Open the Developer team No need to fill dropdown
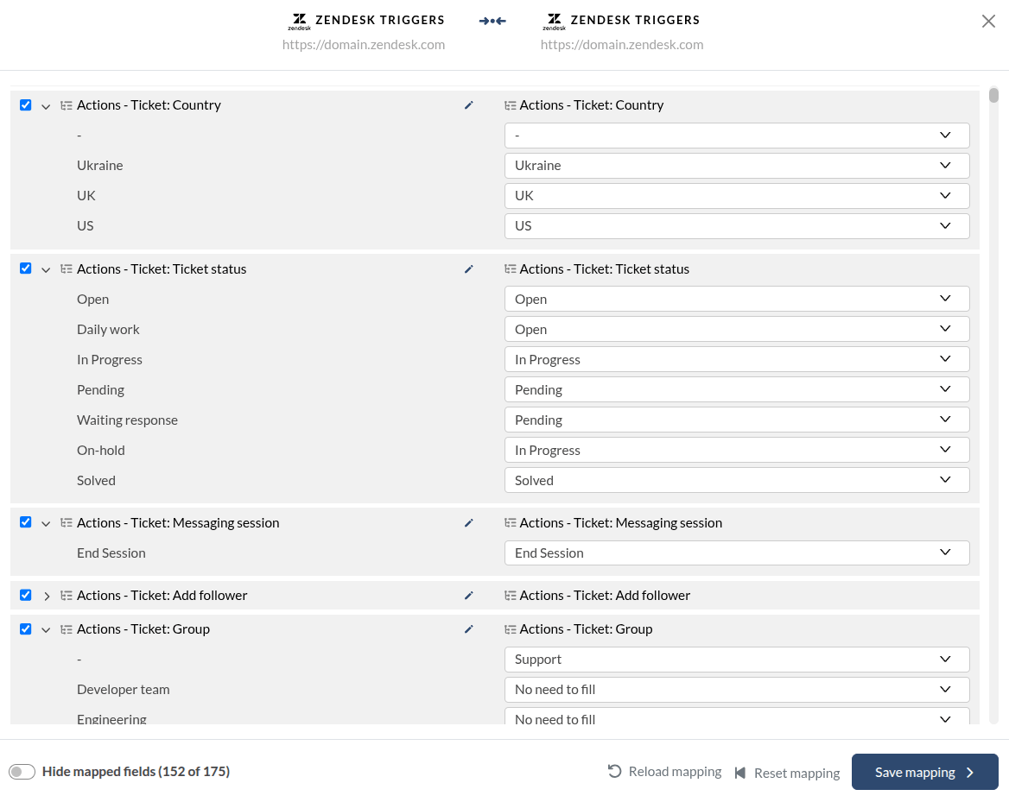 pos(737,690)
